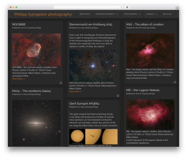Screen dimensions: 187x158
Task: Open Giant Sunspot AR3664 post title
Action: coord(84,103)
